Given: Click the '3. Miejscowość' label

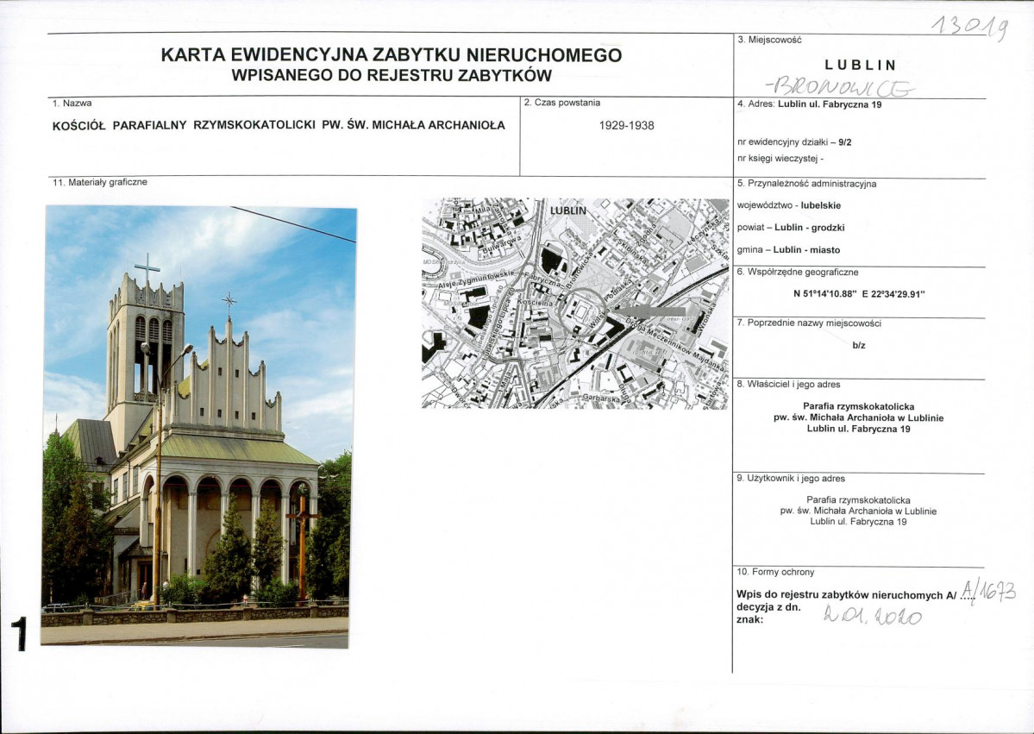Looking at the screenshot, I should (x=769, y=40).
